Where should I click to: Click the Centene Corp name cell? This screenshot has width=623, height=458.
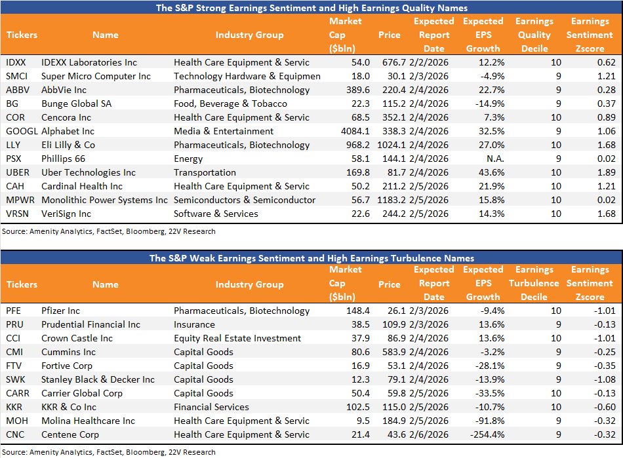click(70, 434)
